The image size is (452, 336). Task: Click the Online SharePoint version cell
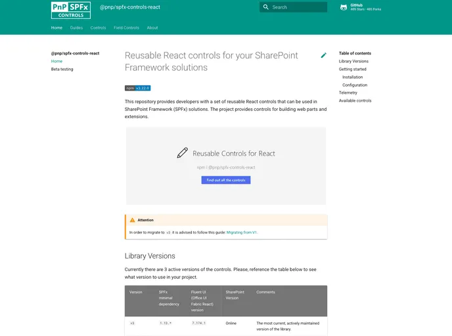pos(231,324)
